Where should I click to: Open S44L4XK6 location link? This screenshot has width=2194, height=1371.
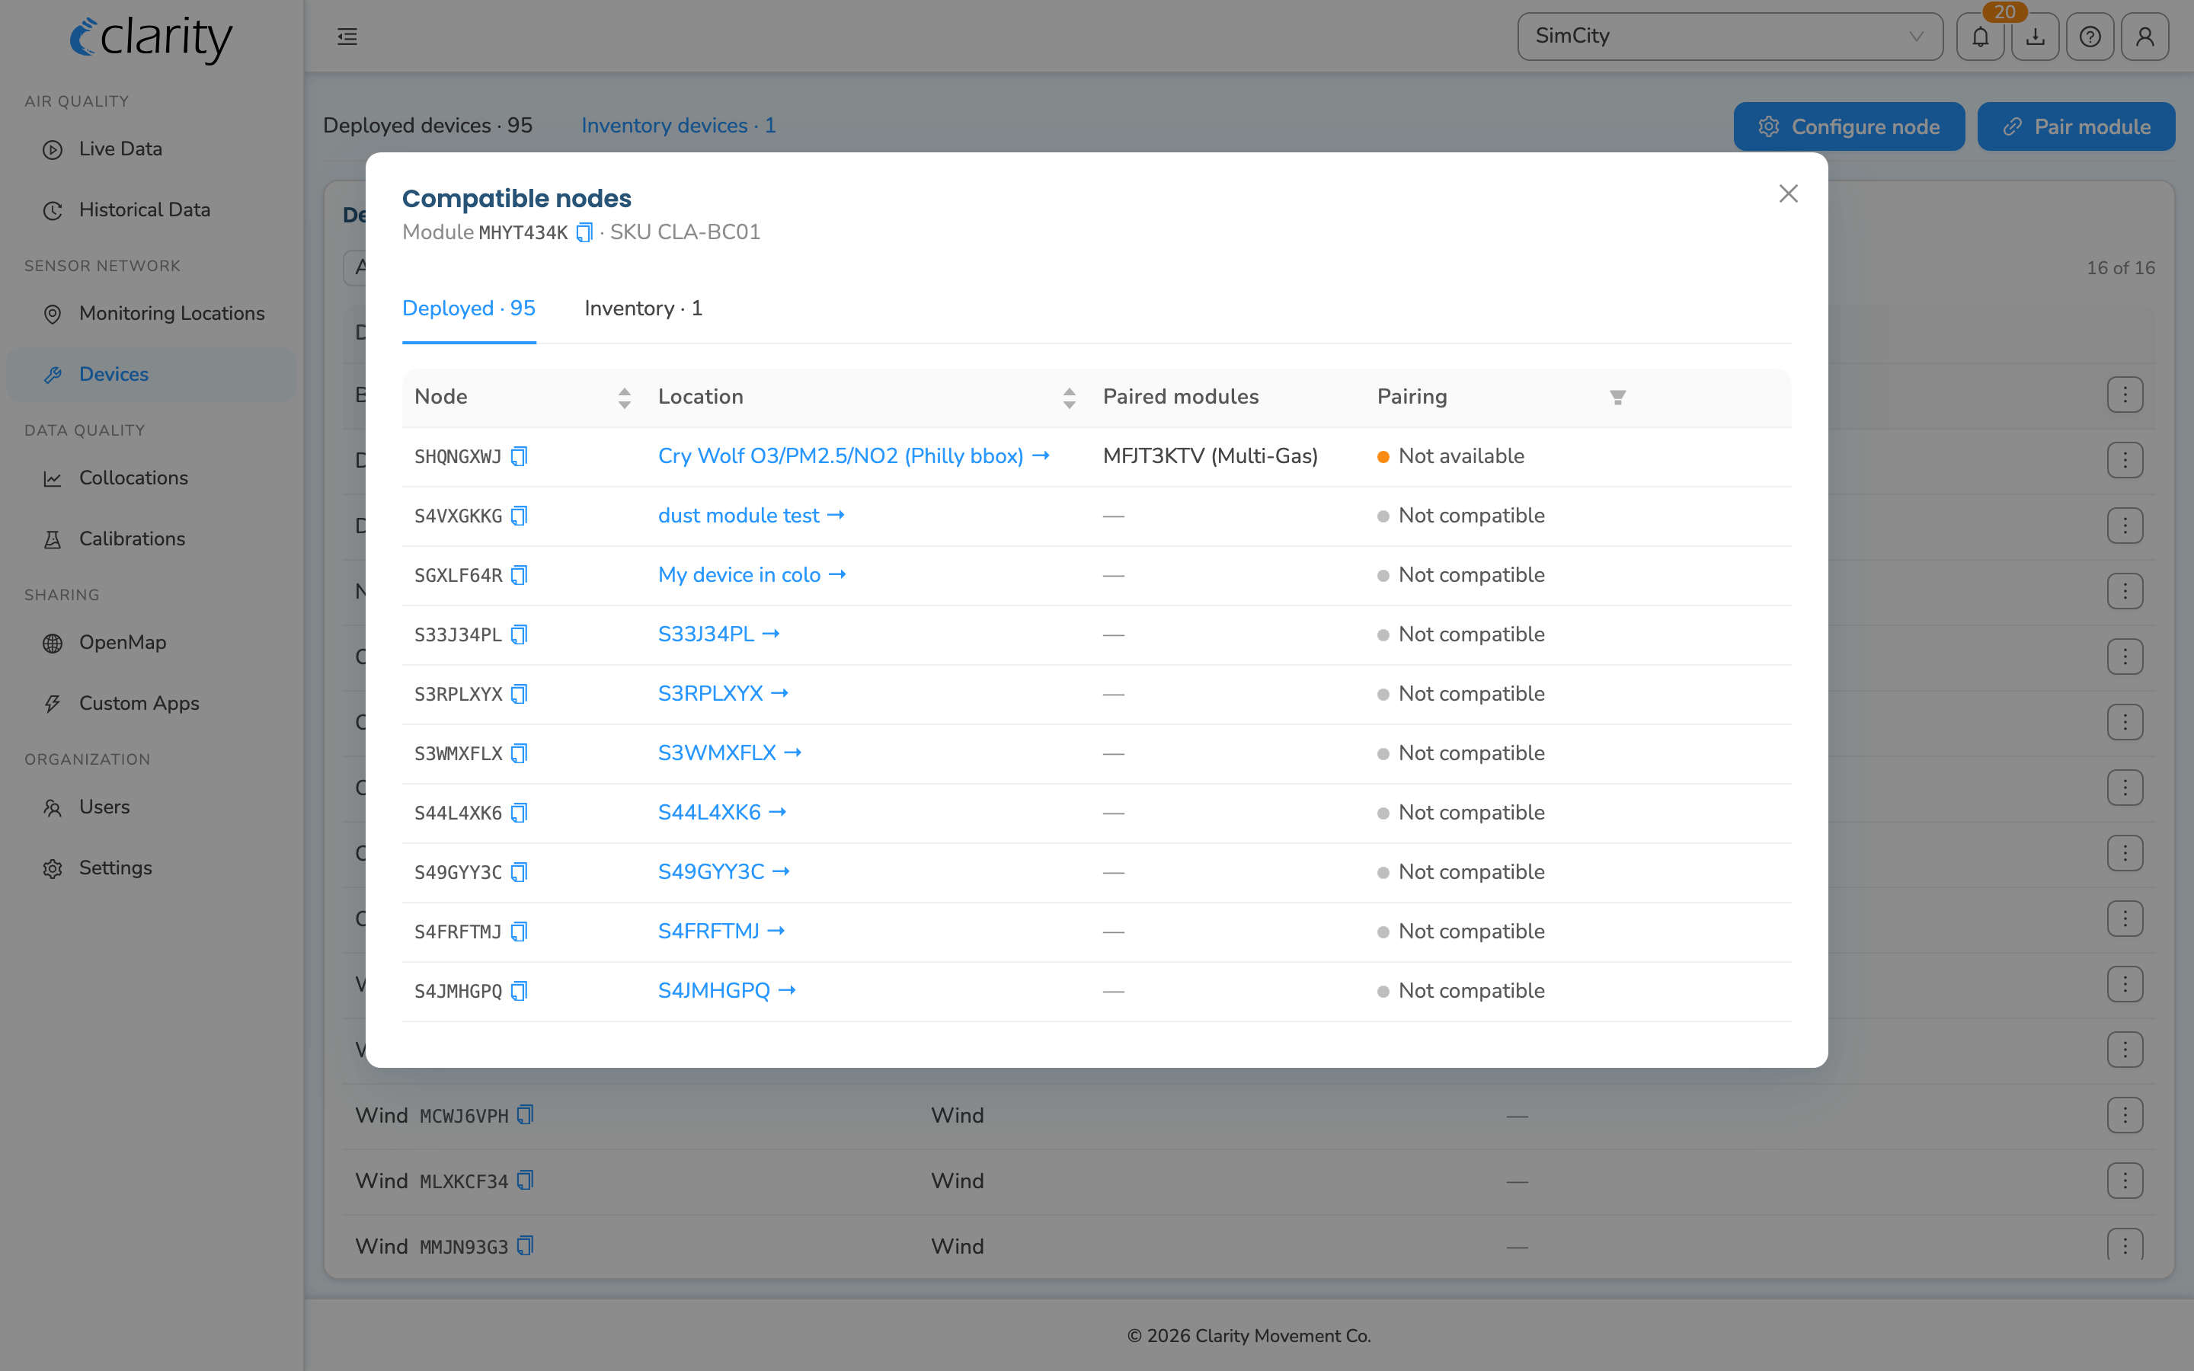click(x=721, y=813)
